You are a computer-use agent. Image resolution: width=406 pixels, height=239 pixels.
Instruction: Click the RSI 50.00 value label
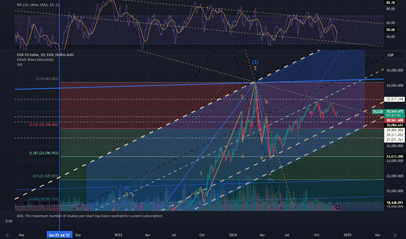[x=390, y=30]
